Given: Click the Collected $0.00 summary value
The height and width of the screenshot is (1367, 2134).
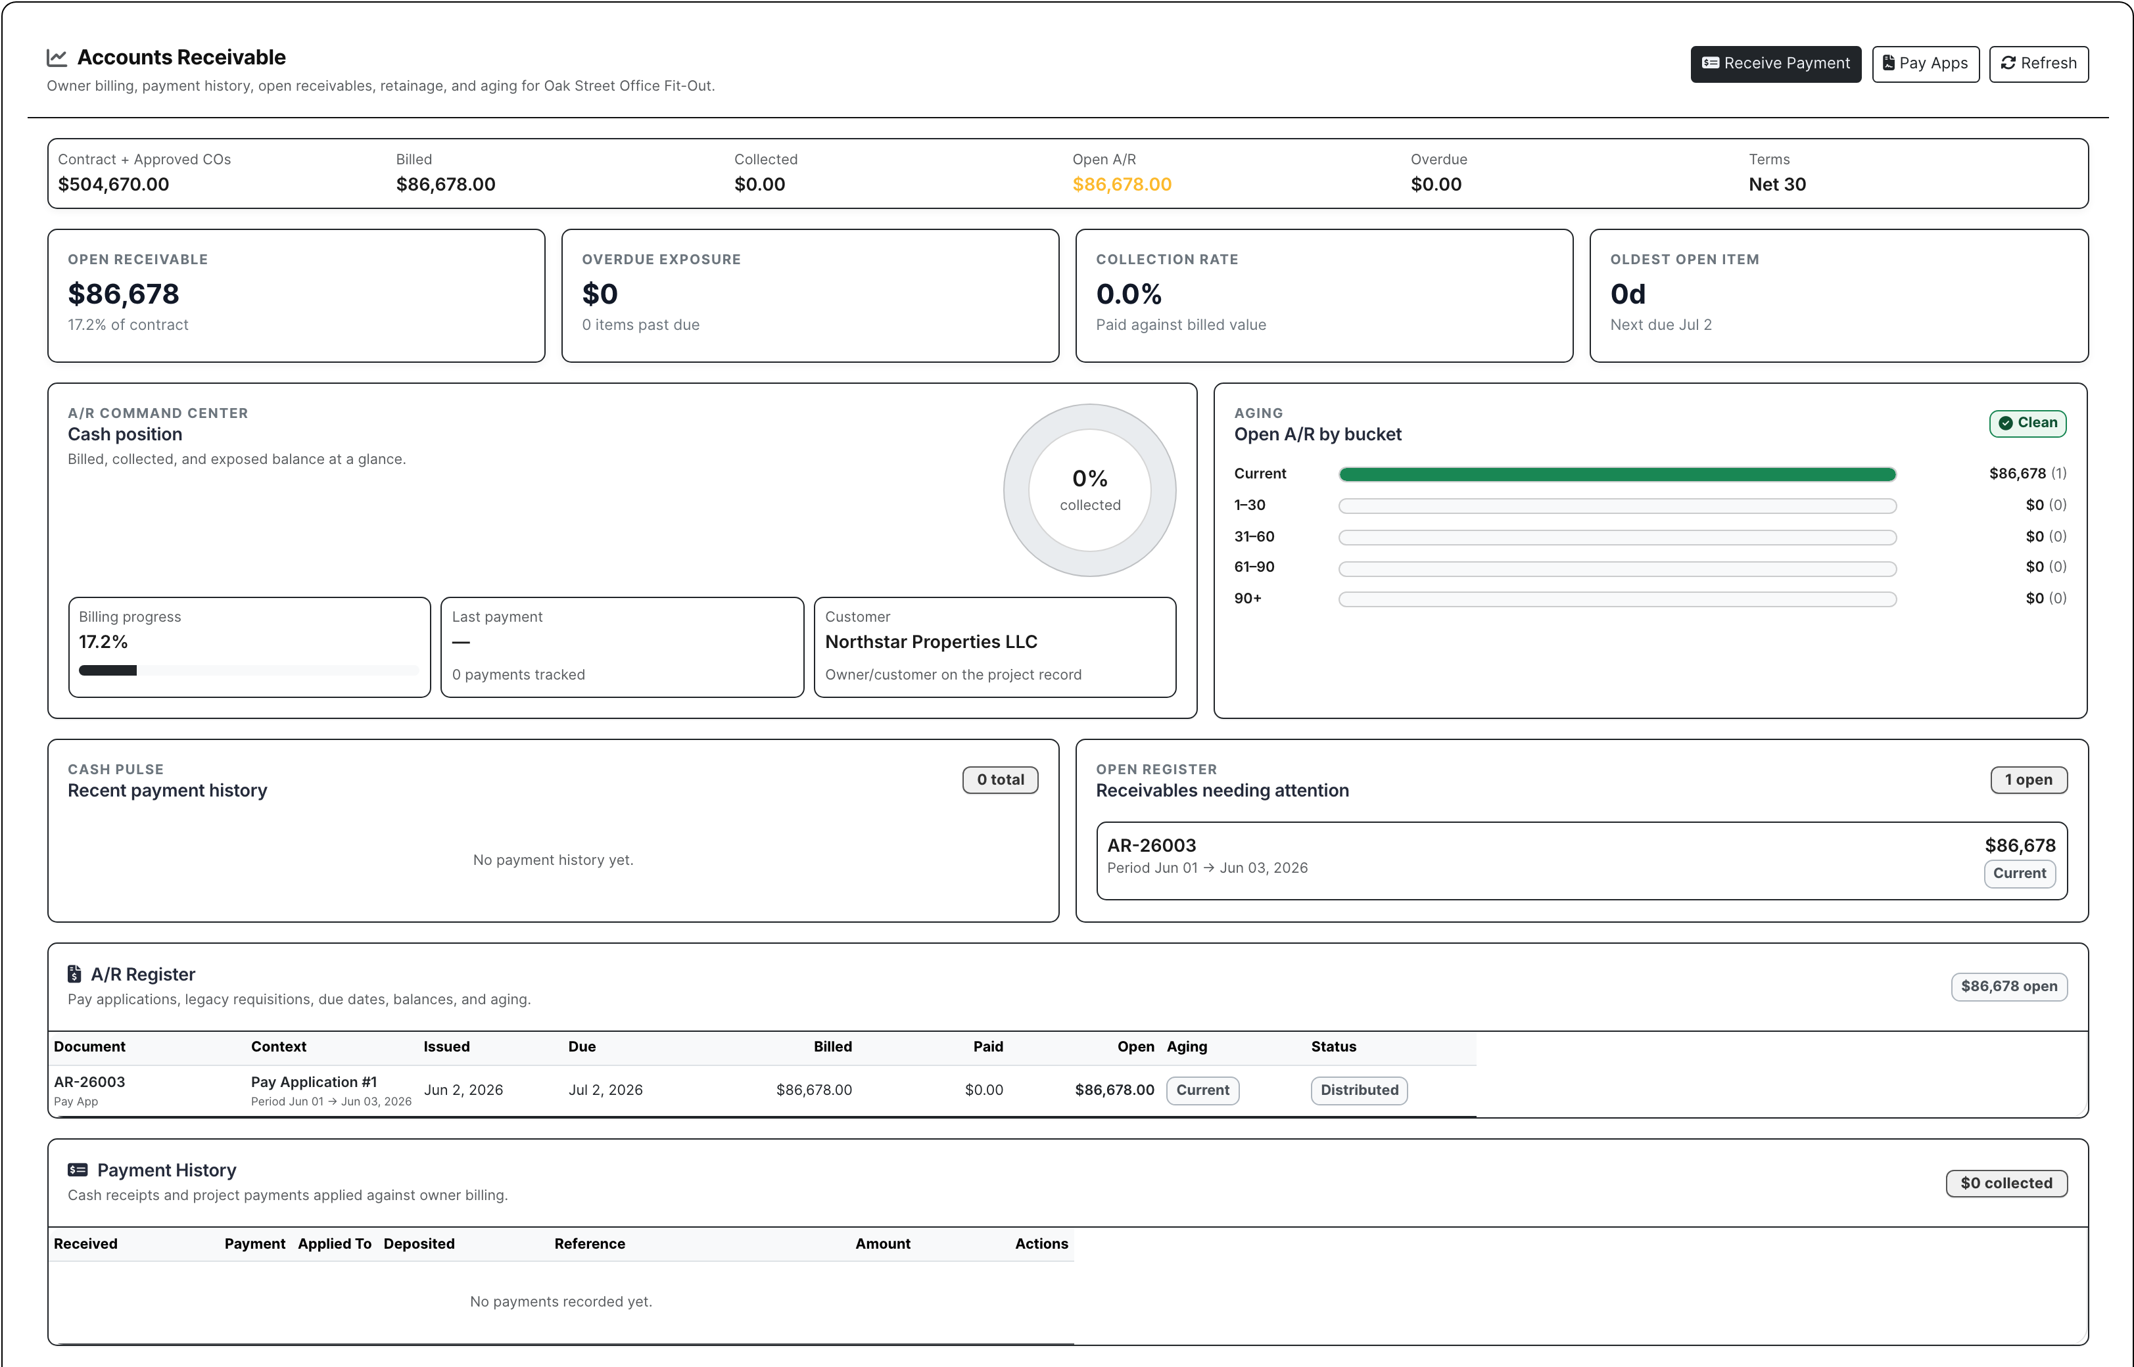Looking at the screenshot, I should 760,185.
